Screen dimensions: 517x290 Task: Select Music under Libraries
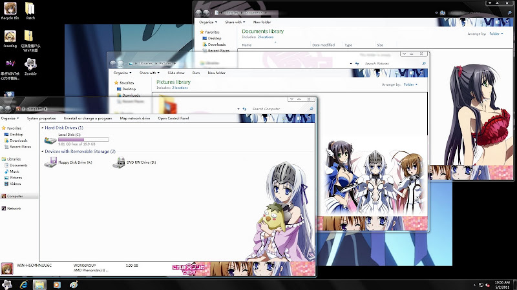click(12, 171)
